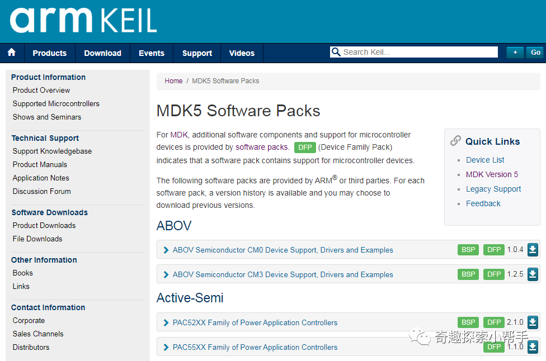This screenshot has height=361, width=546.
Task: Open Distributors in sidebar
Action: pos(31,347)
